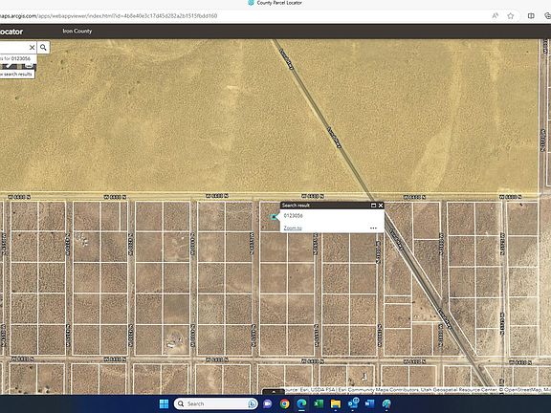This screenshot has width=551, height=413.
Task: Open Google Chrome from the taskbar
Action: (x=285, y=403)
